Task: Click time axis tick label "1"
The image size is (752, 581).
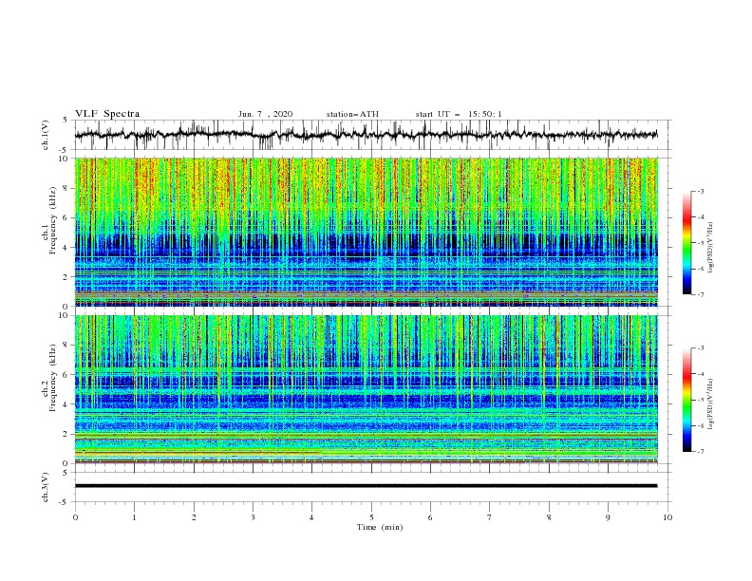Action: point(134,517)
